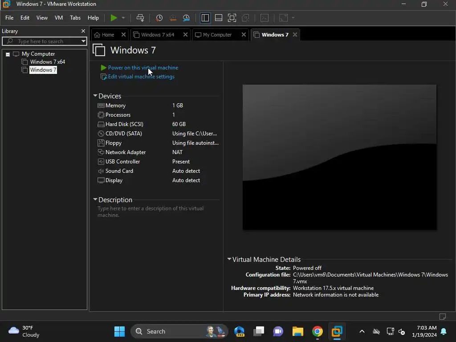Click the notification bell icon
The width and height of the screenshot is (456, 342).
444,331
